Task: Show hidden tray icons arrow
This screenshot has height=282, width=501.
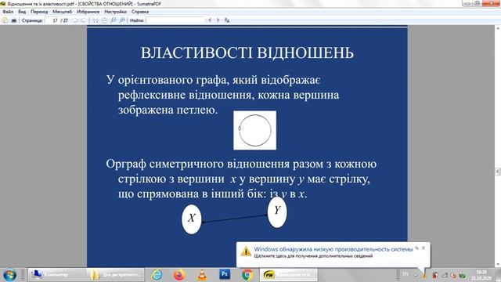Action: coord(416,275)
